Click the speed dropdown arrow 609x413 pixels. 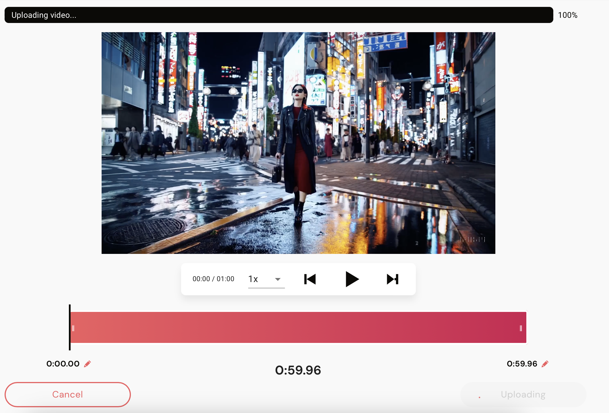[x=278, y=279]
